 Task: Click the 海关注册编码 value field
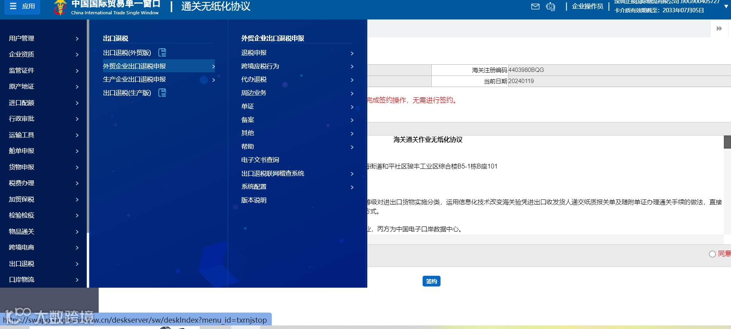tap(620, 70)
